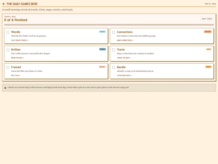This screenshot has height=164, width=218.
Task: Click the Wordle game title
Action: point(16,32)
